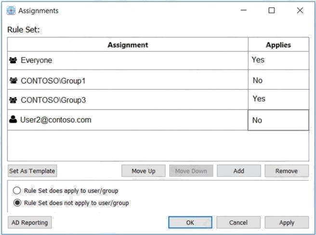The width and height of the screenshot is (316, 235).
Task: Select 'Rule Set does apply to user/group'
Action: click(x=17, y=191)
